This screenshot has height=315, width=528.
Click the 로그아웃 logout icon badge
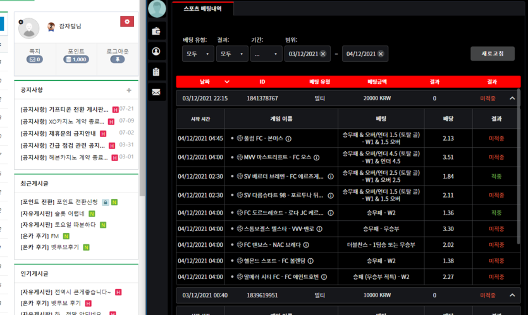point(118,59)
